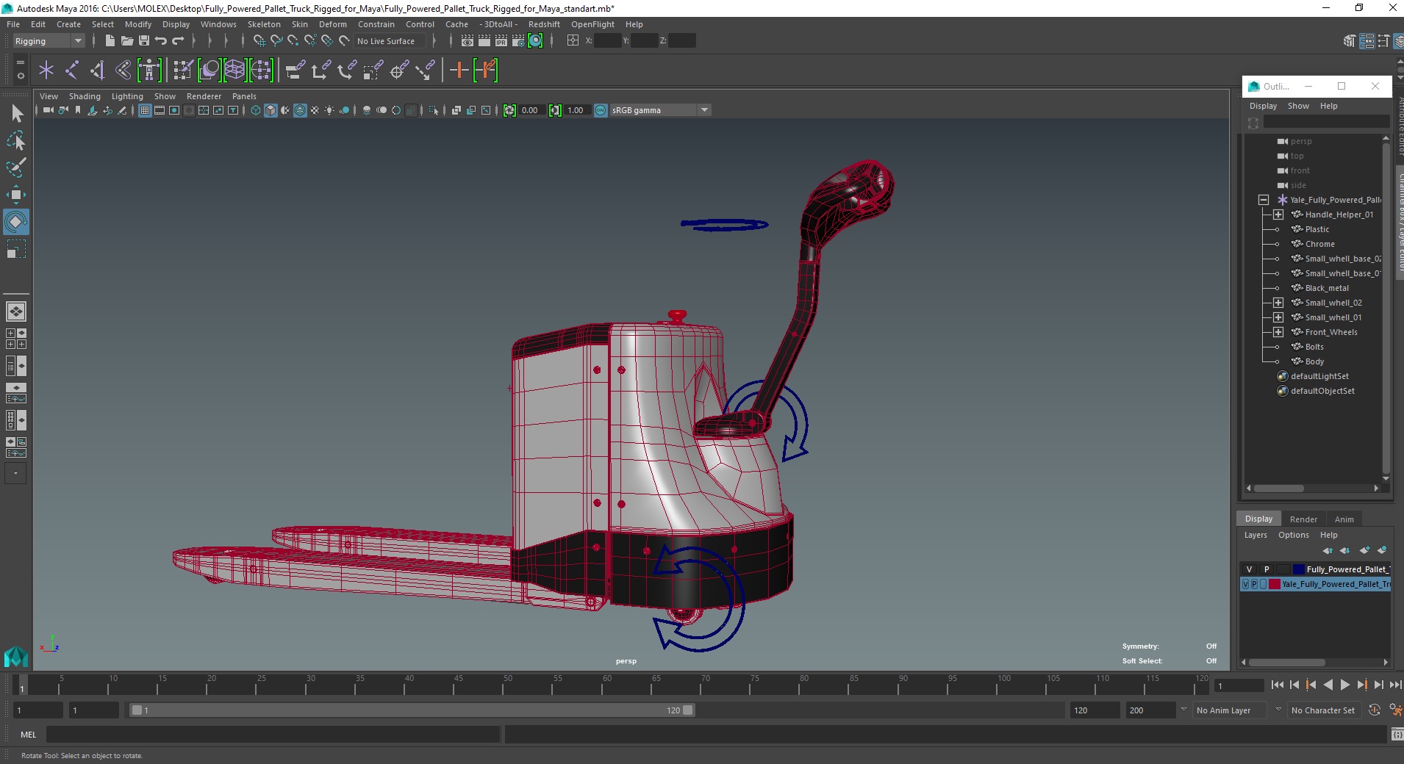Save the scene with floppy icon
Screen dimensions: 1404x764
click(144, 41)
